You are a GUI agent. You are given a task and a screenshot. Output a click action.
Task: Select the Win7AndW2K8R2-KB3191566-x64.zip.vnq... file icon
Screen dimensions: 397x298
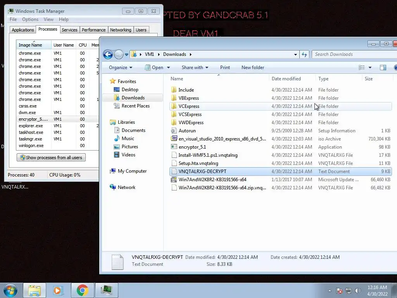coord(174,187)
